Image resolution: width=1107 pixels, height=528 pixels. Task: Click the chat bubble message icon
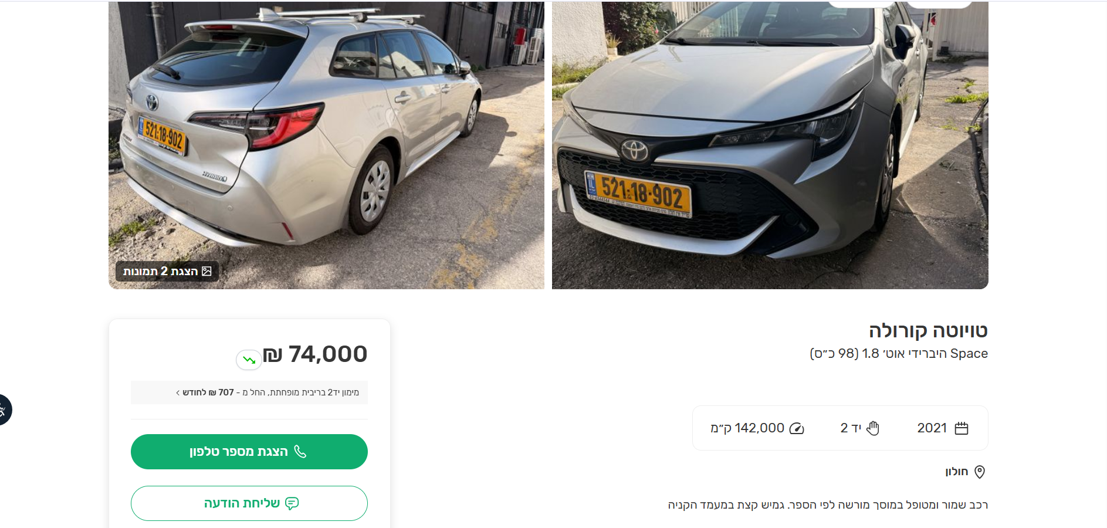(x=292, y=503)
